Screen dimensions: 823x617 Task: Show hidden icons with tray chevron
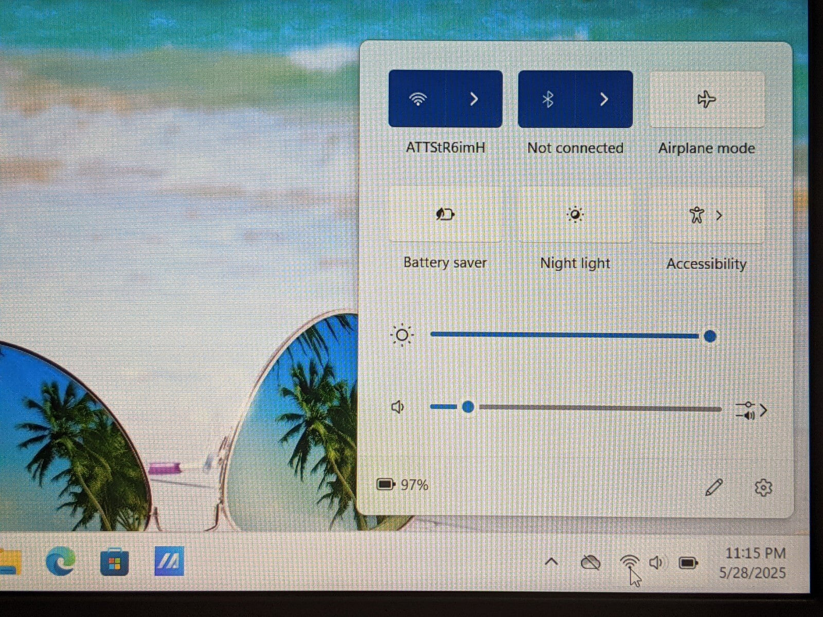point(551,561)
